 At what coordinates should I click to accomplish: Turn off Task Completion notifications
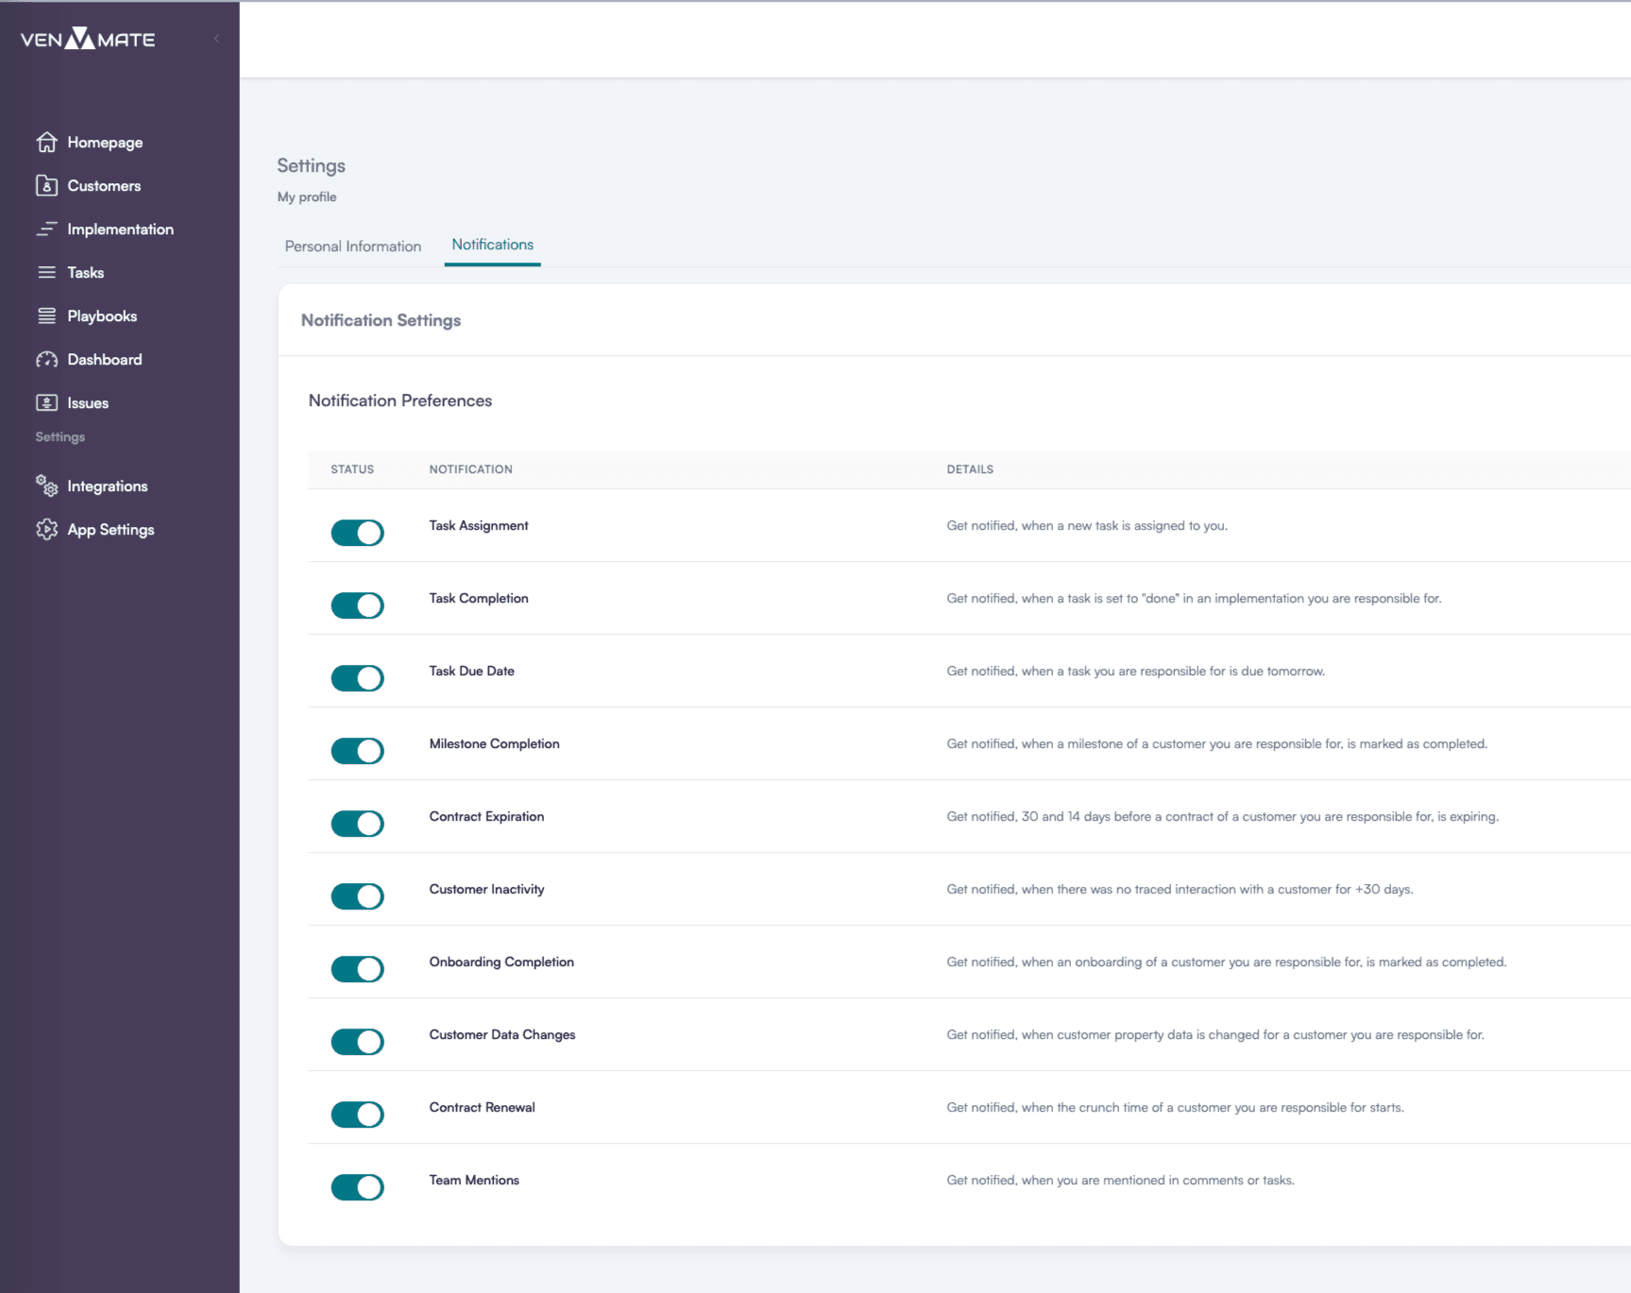(x=357, y=604)
